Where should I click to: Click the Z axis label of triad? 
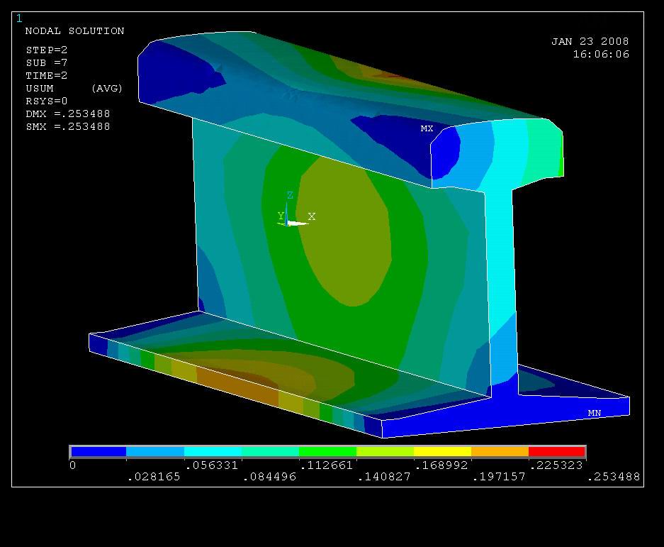click(290, 195)
